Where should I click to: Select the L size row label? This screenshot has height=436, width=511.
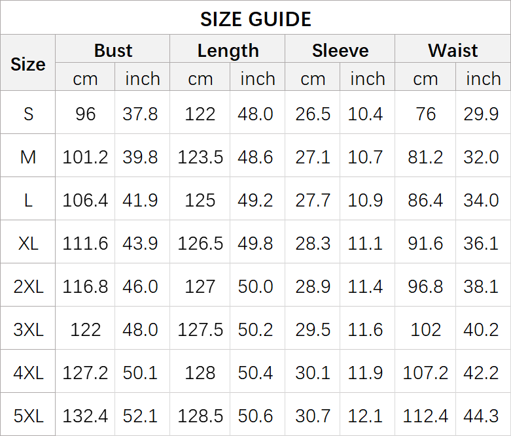[x=28, y=200]
